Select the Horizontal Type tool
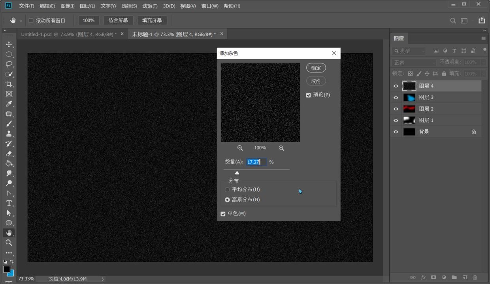Screen dimensions: 490x284 (9, 203)
